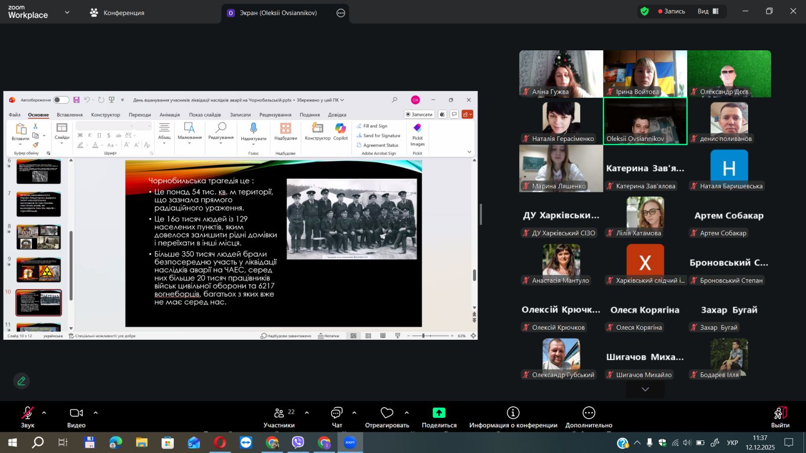
Task: Unmute the microphone in Zoom
Action: coord(27,413)
